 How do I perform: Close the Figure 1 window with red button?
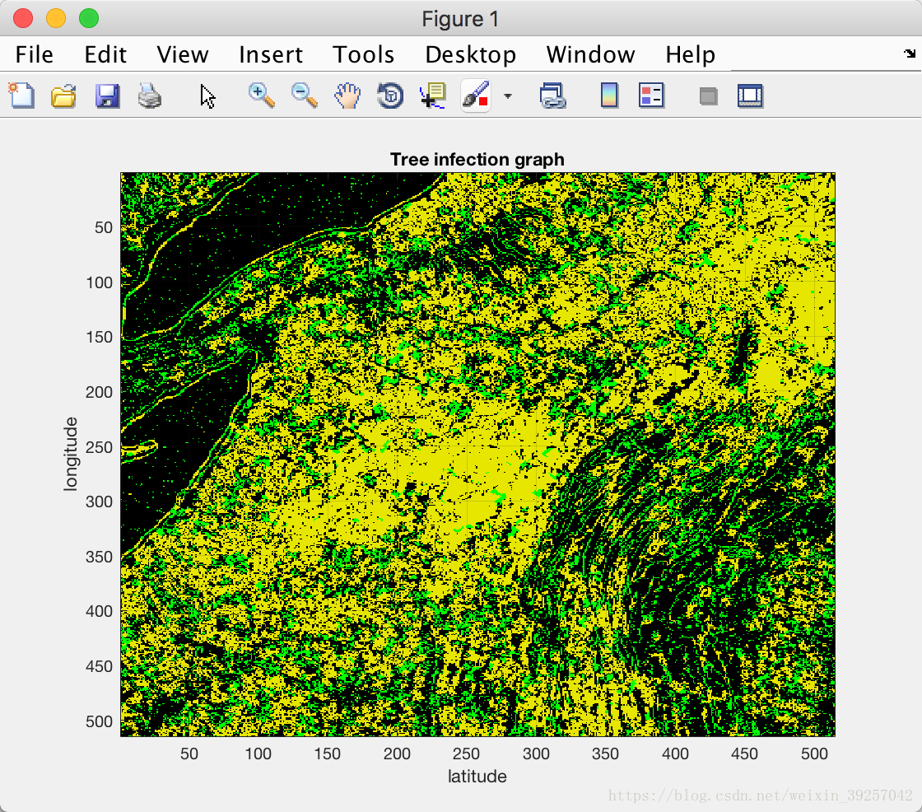coord(23,18)
